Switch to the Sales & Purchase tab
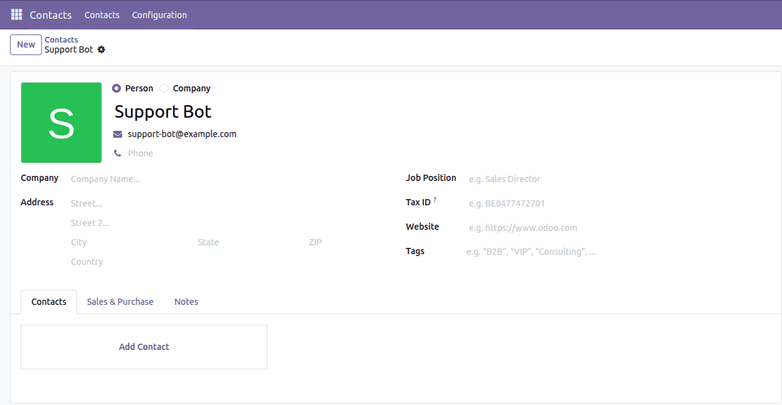Viewport: 782px width, 405px height. pos(120,302)
